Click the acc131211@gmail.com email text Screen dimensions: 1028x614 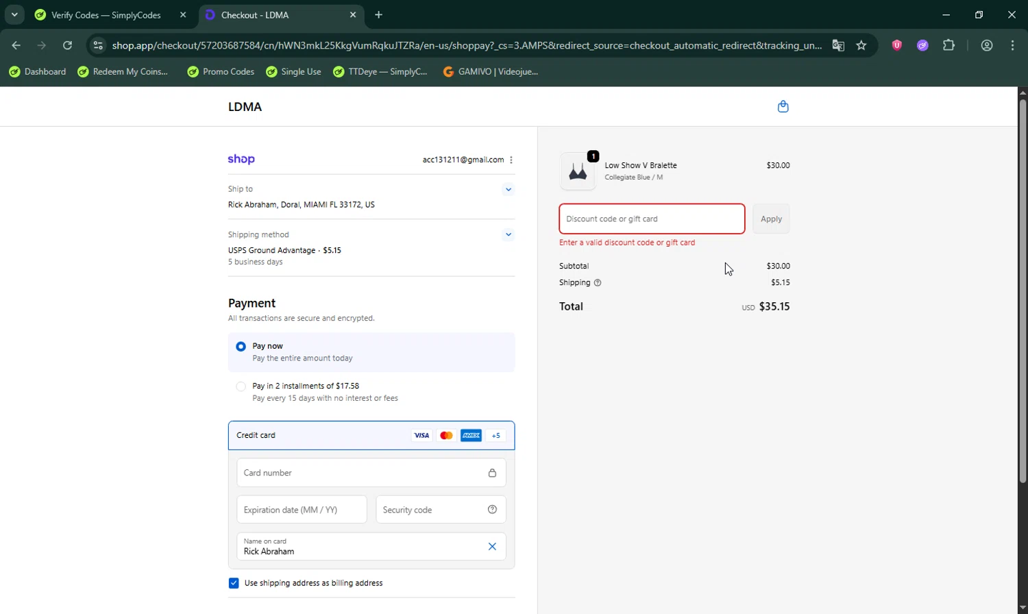point(463,160)
